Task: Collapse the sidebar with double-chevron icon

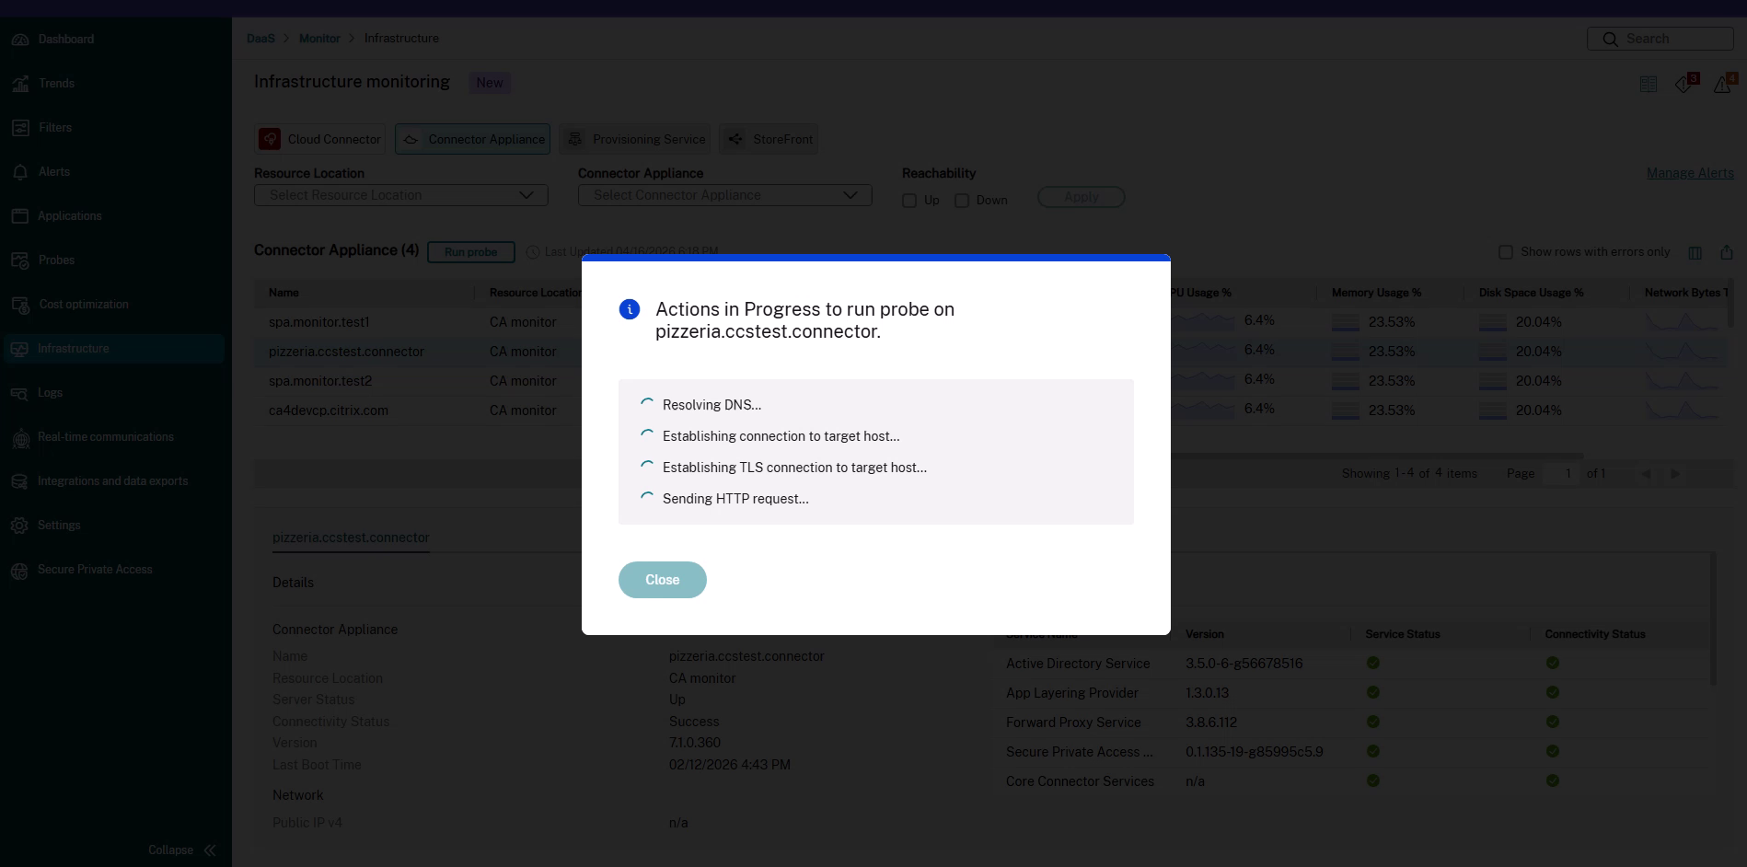Action: [x=210, y=850]
